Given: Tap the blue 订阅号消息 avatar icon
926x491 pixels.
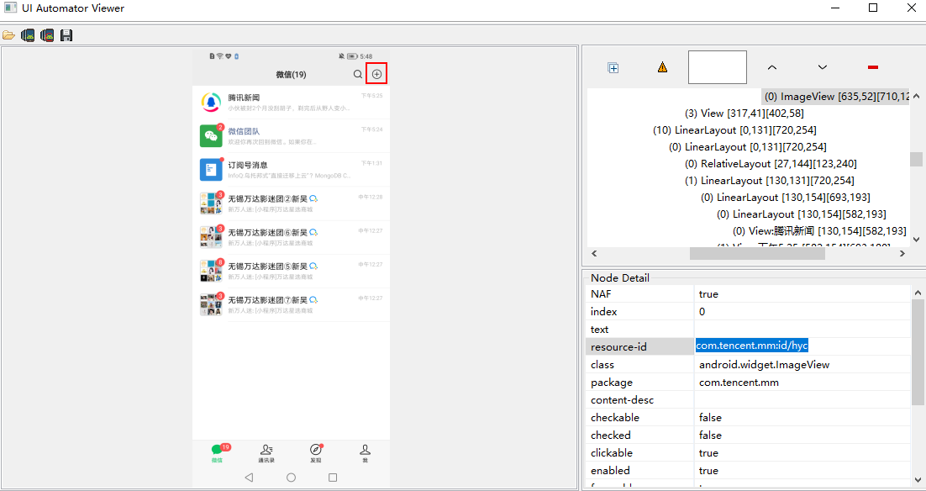Looking at the screenshot, I should [x=211, y=170].
